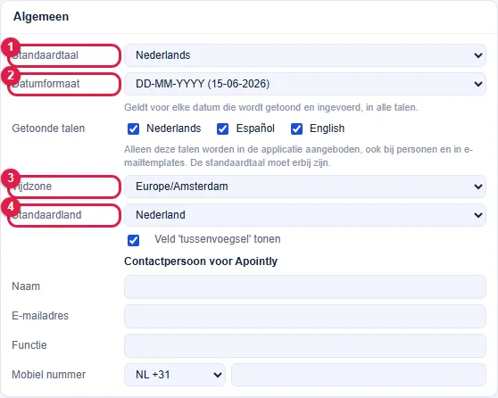Click the hint text 'Geldt voor elke datum'
Screen dimensions: 498x398
271,107
